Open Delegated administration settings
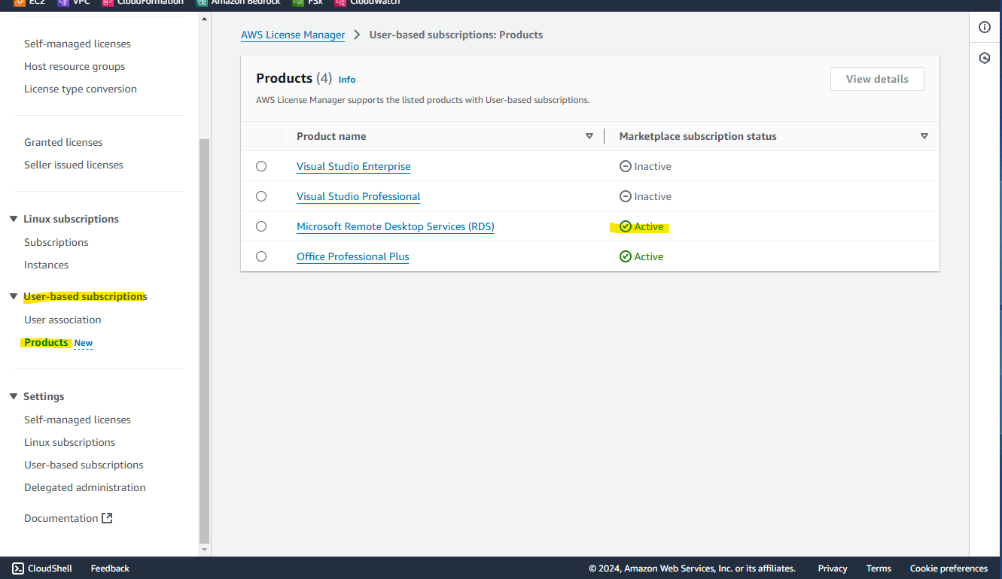The height and width of the screenshot is (579, 1002). point(85,487)
